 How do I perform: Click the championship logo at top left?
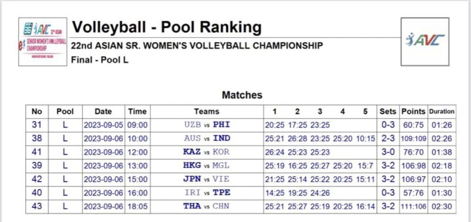(43, 42)
